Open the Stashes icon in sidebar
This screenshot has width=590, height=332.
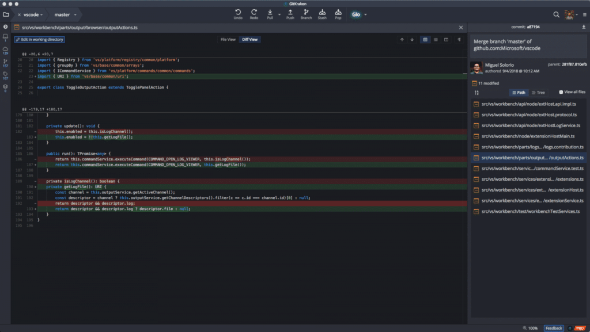5,88
